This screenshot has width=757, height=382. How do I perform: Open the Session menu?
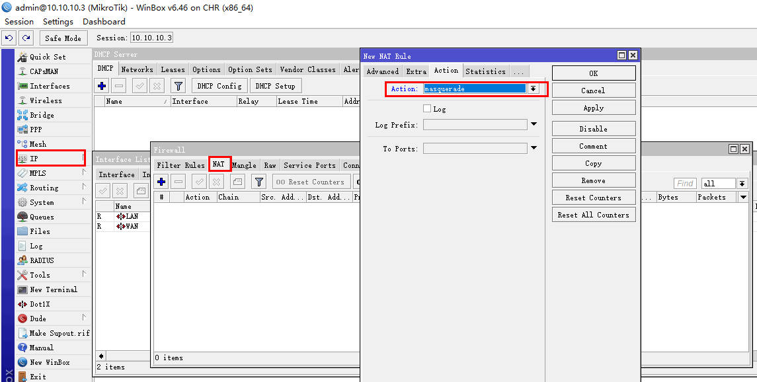click(x=19, y=22)
